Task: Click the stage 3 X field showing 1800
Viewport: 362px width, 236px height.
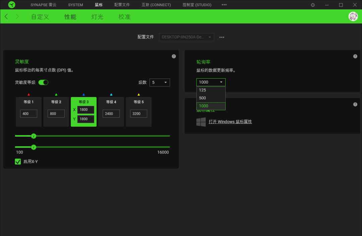Action: 86,110
